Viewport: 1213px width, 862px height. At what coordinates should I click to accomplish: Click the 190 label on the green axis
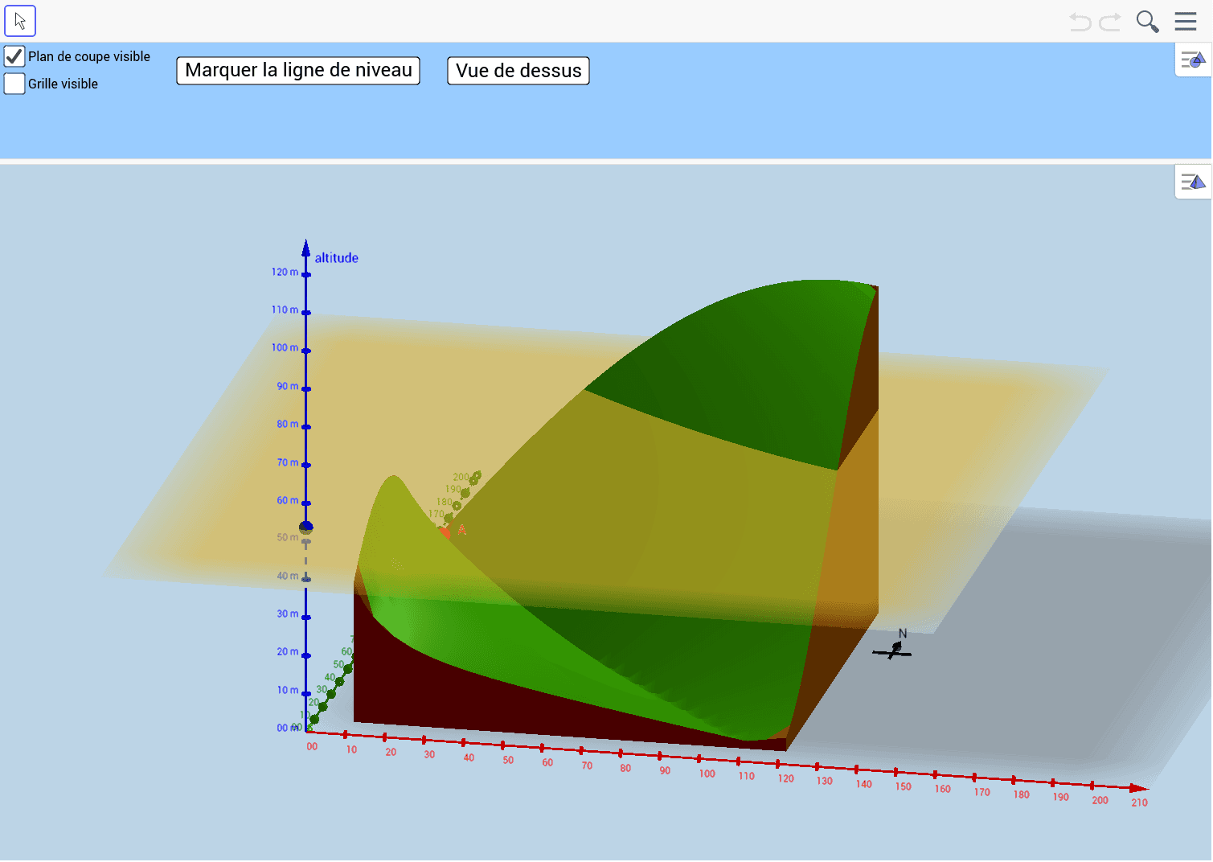[x=453, y=489]
